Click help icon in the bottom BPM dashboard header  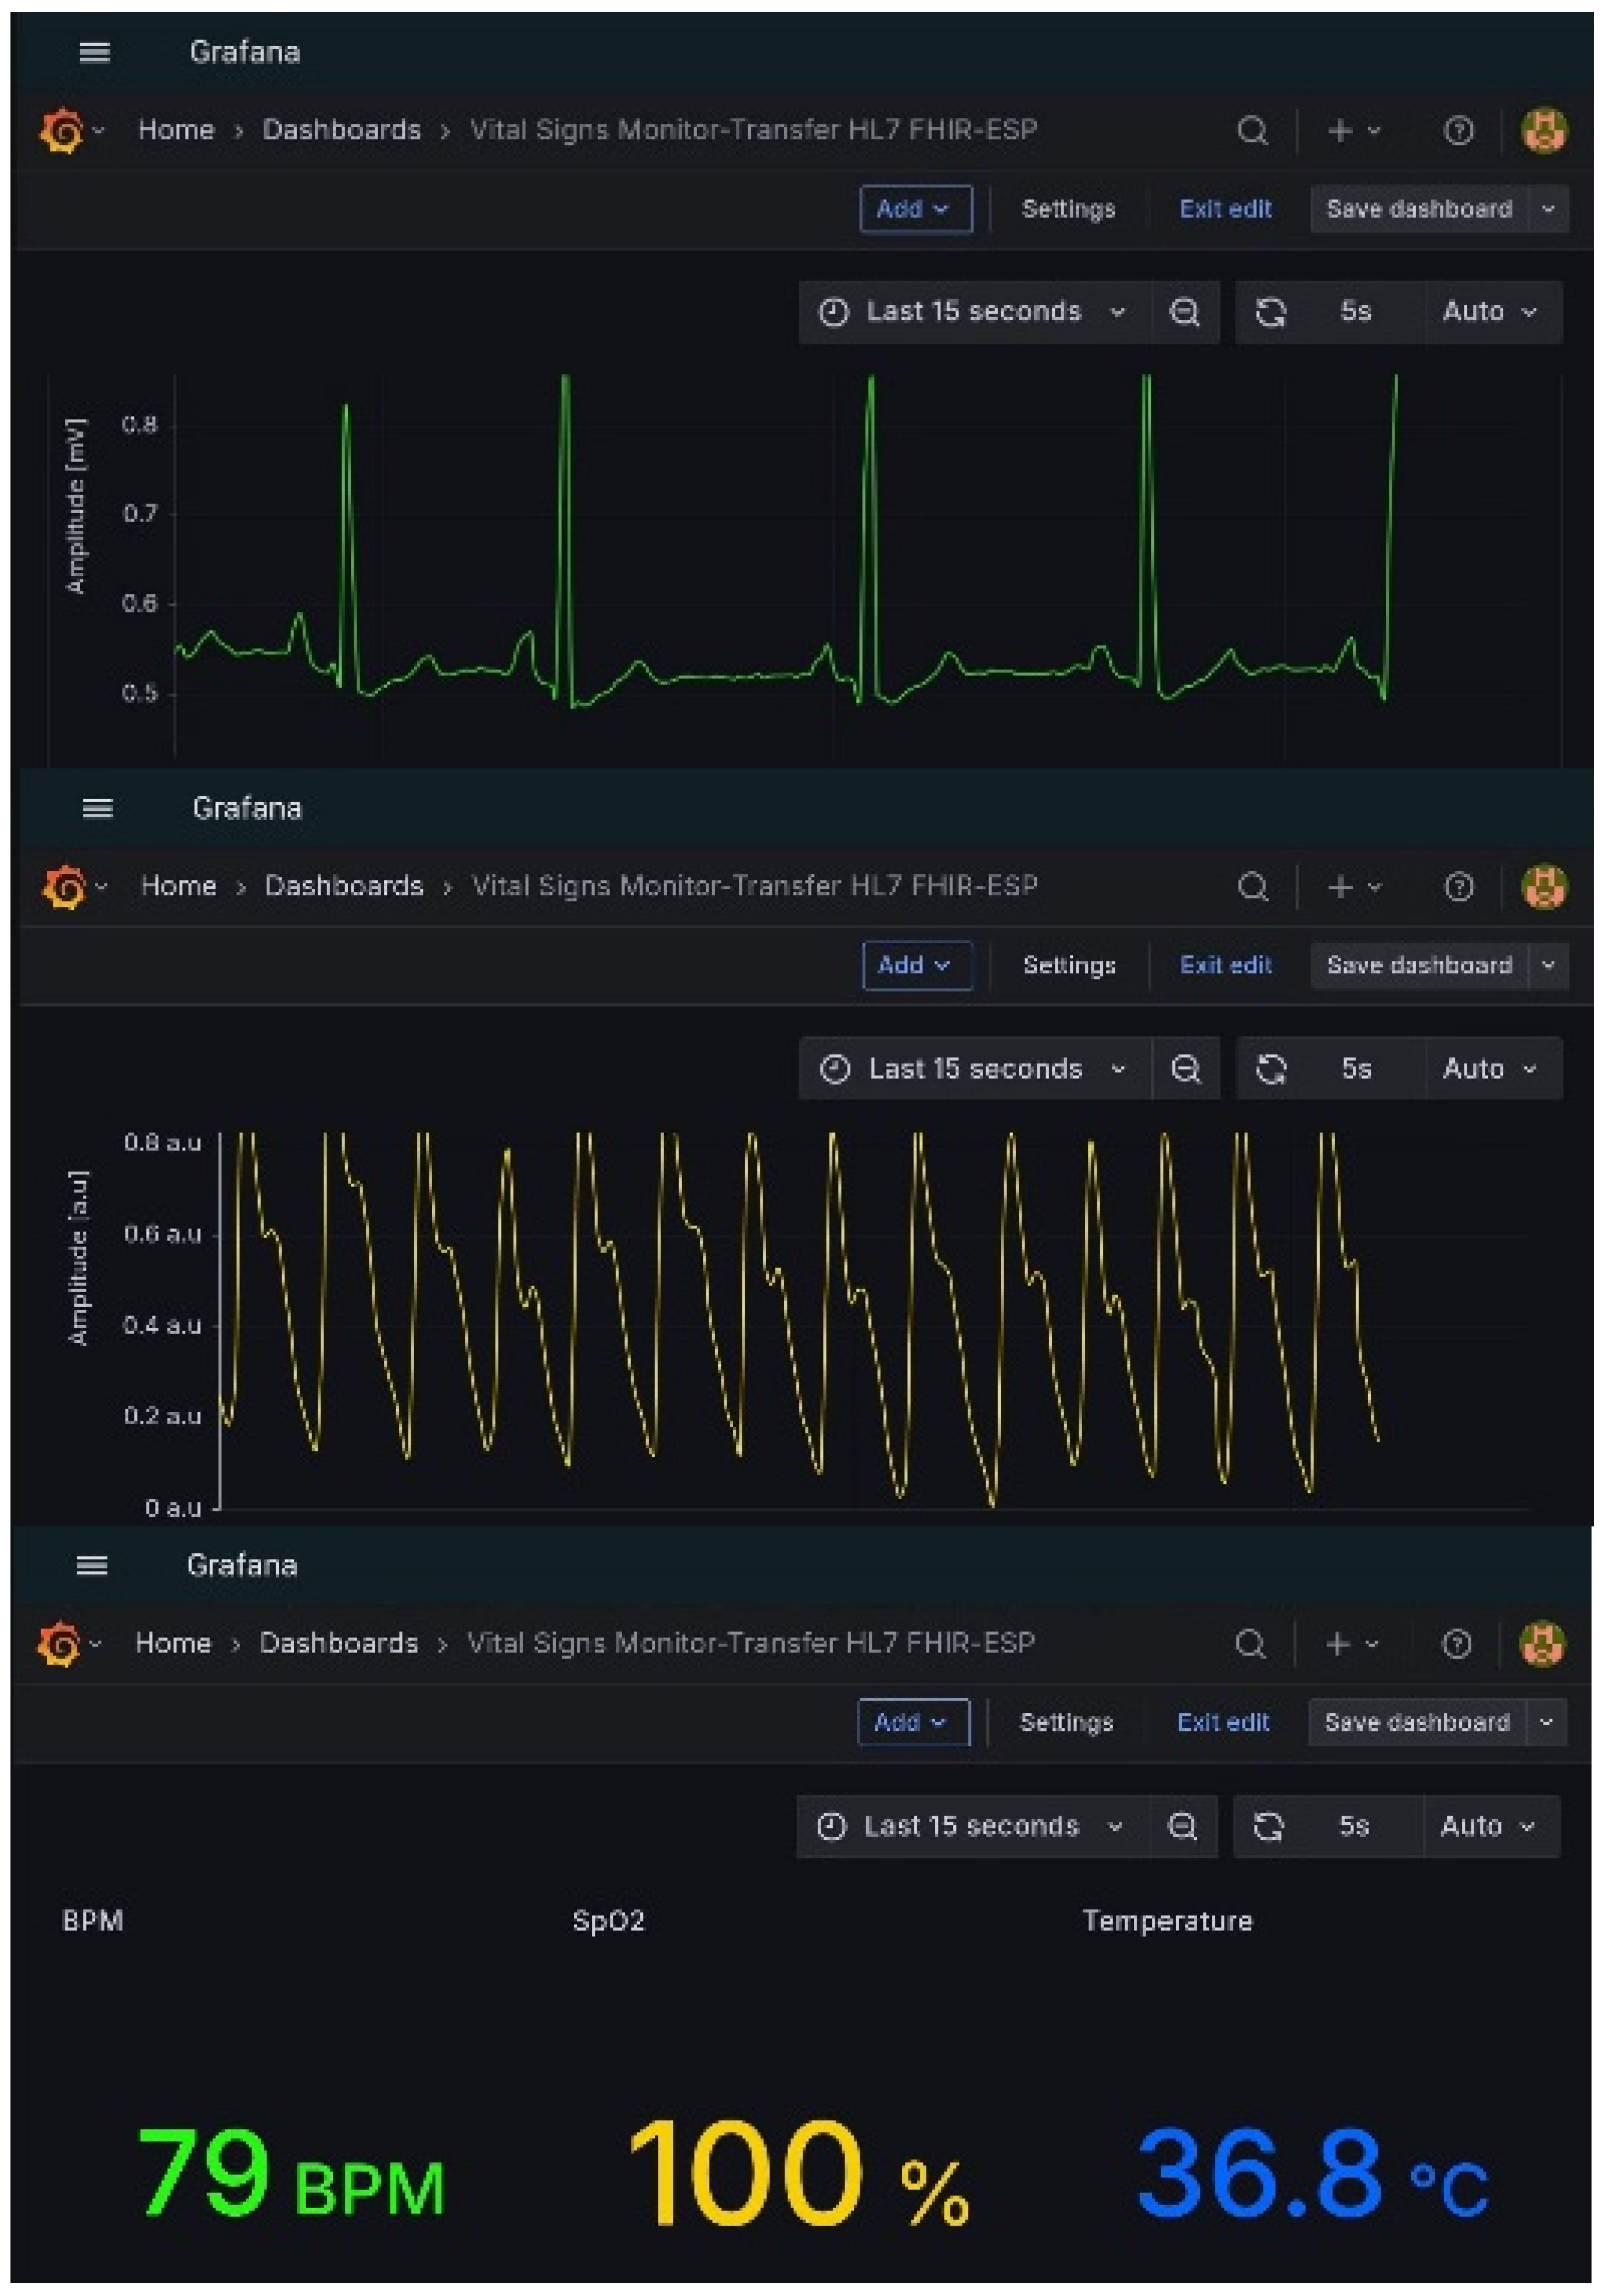pos(1456,1643)
